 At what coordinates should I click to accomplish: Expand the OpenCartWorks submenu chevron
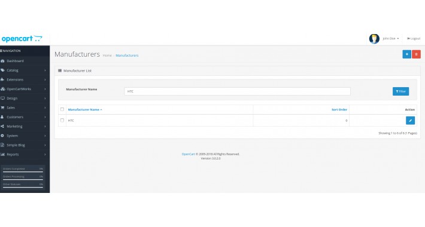[x=45, y=89]
